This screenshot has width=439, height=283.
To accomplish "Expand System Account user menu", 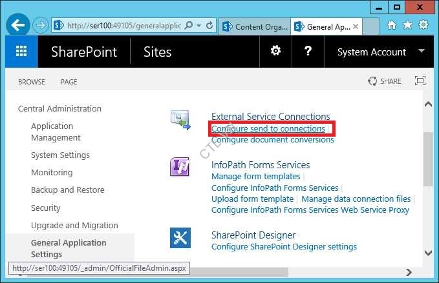I will 422,51.
